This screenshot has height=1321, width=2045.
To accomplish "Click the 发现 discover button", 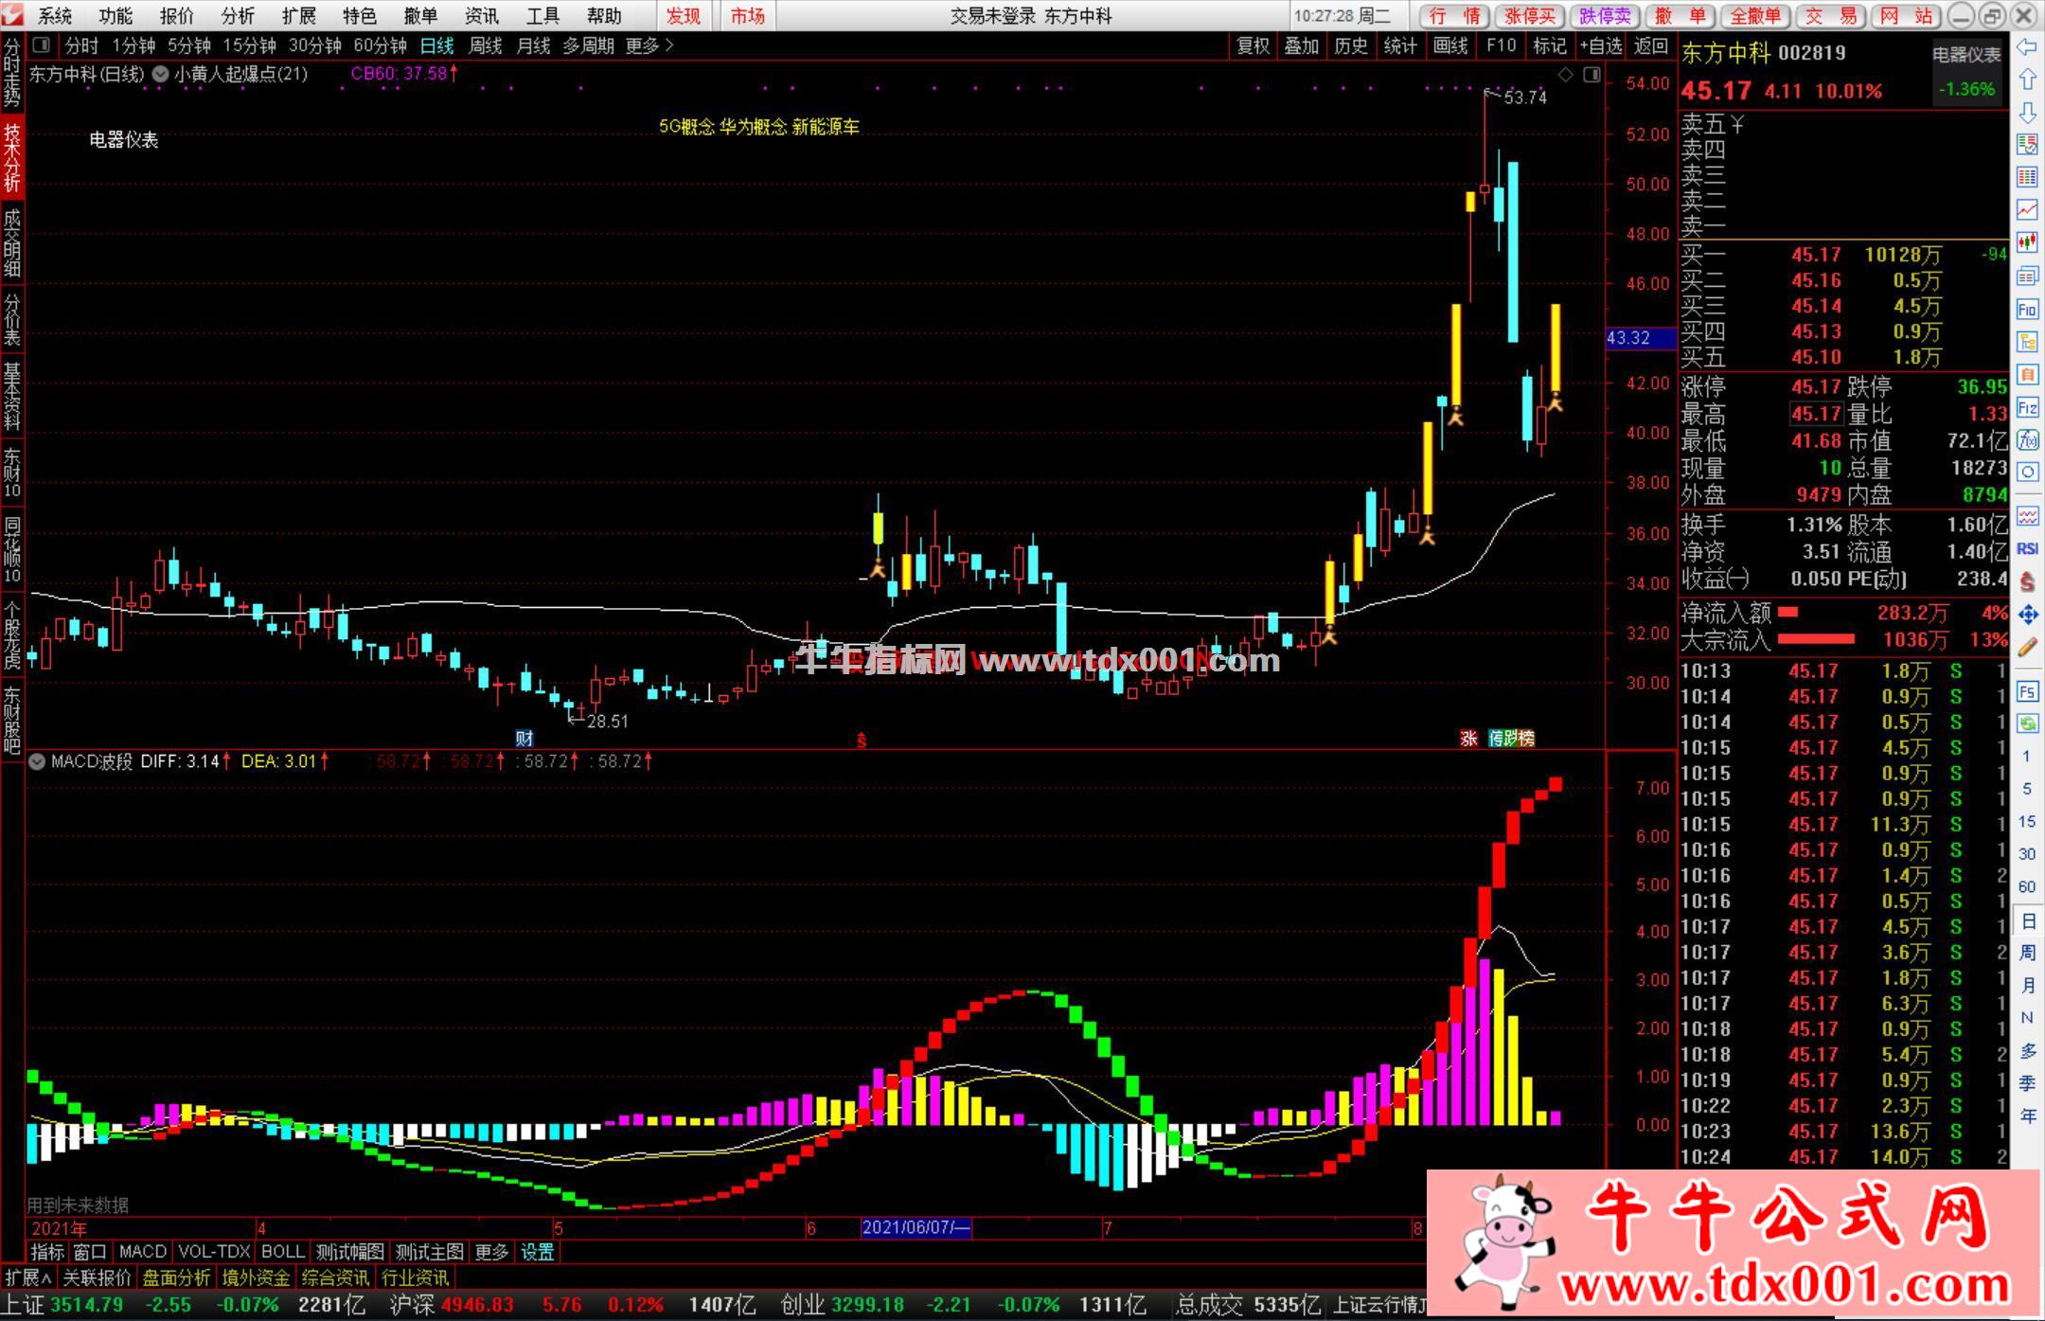I will click(x=683, y=15).
